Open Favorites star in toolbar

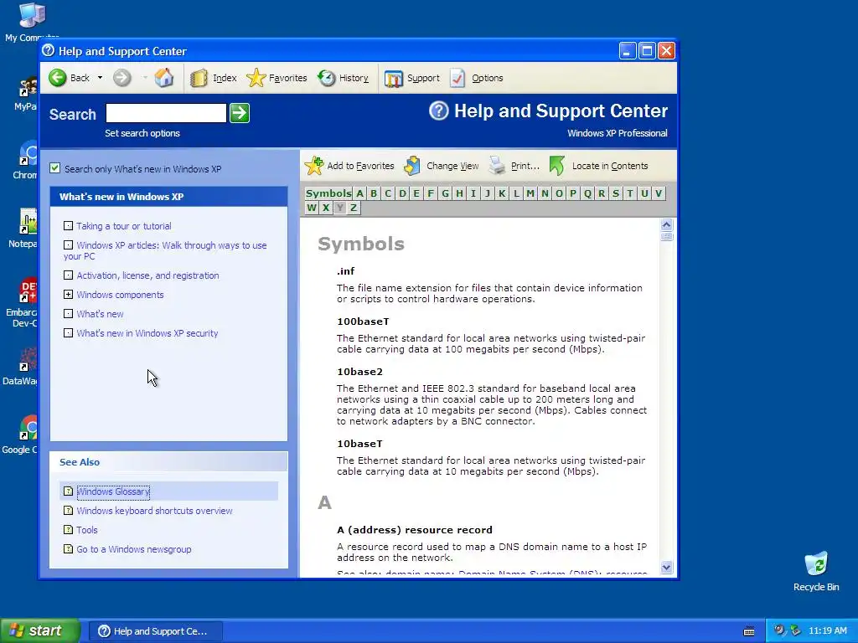(x=256, y=78)
